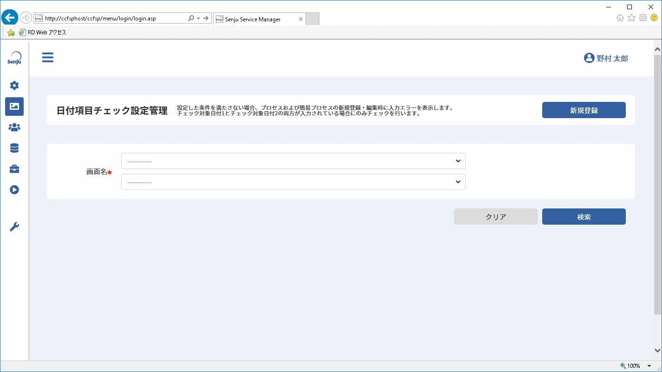Expand the first 画面名 dropdown
The image size is (662, 372).
coord(293,161)
